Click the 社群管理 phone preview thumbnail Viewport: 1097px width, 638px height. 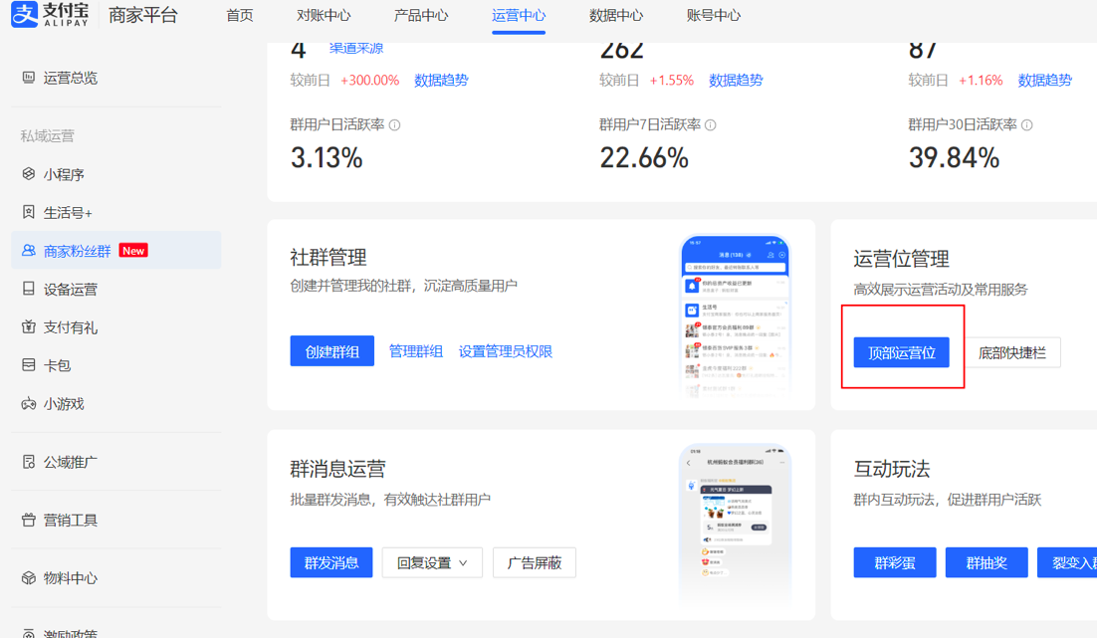coord(735,317)
